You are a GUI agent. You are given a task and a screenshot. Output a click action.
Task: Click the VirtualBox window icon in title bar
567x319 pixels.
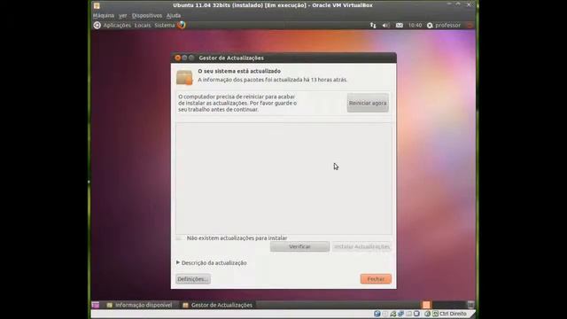[x=97, y=5]
